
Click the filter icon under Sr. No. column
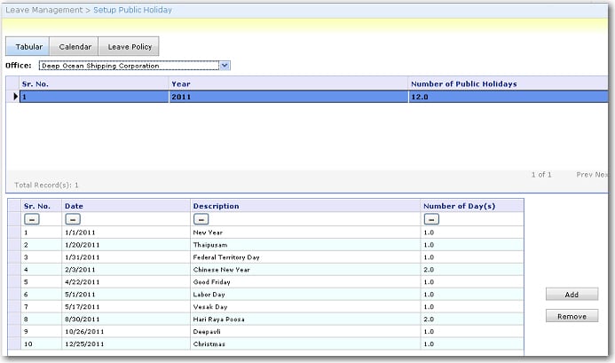point(30,218)
